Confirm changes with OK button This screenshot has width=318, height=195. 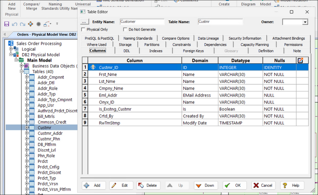pyautogui.click(x=235, y=185)
